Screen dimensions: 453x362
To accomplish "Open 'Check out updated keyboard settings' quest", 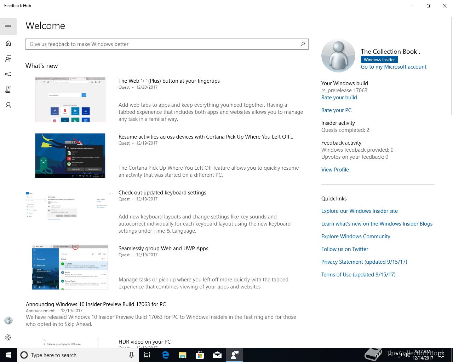I will 162,193.
